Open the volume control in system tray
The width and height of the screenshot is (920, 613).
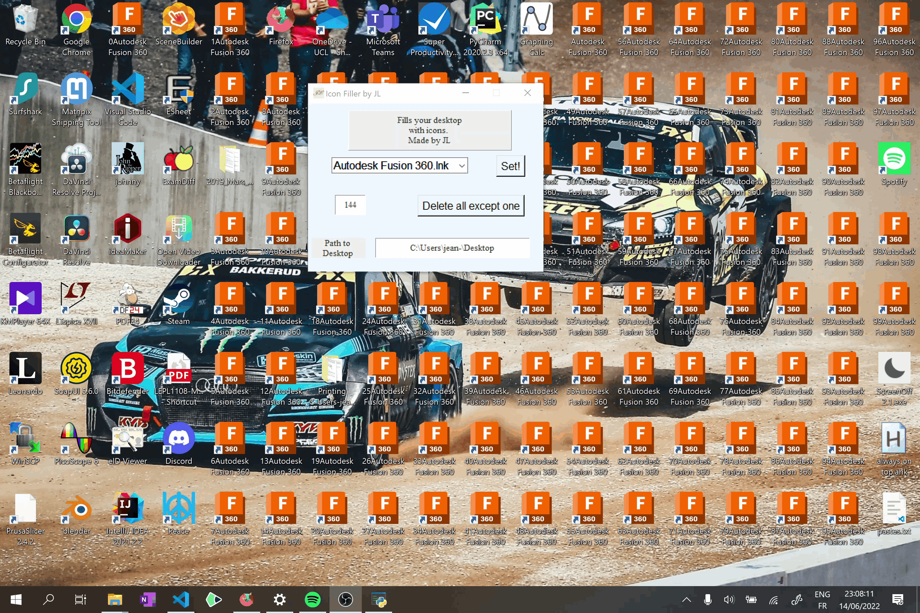click(729, 600)
